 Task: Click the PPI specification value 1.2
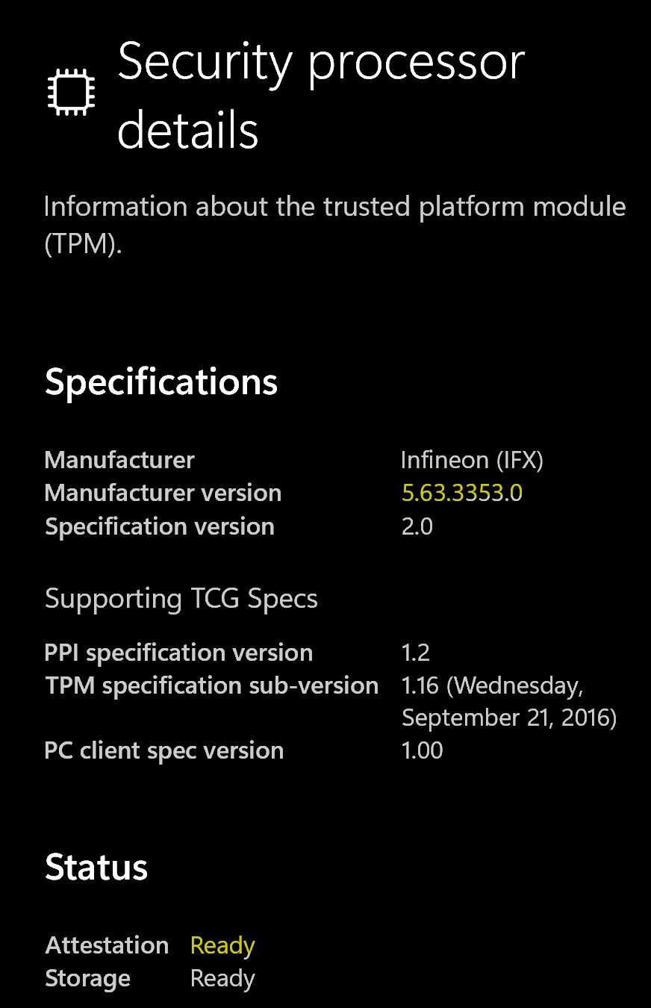[x=416, y=653]
